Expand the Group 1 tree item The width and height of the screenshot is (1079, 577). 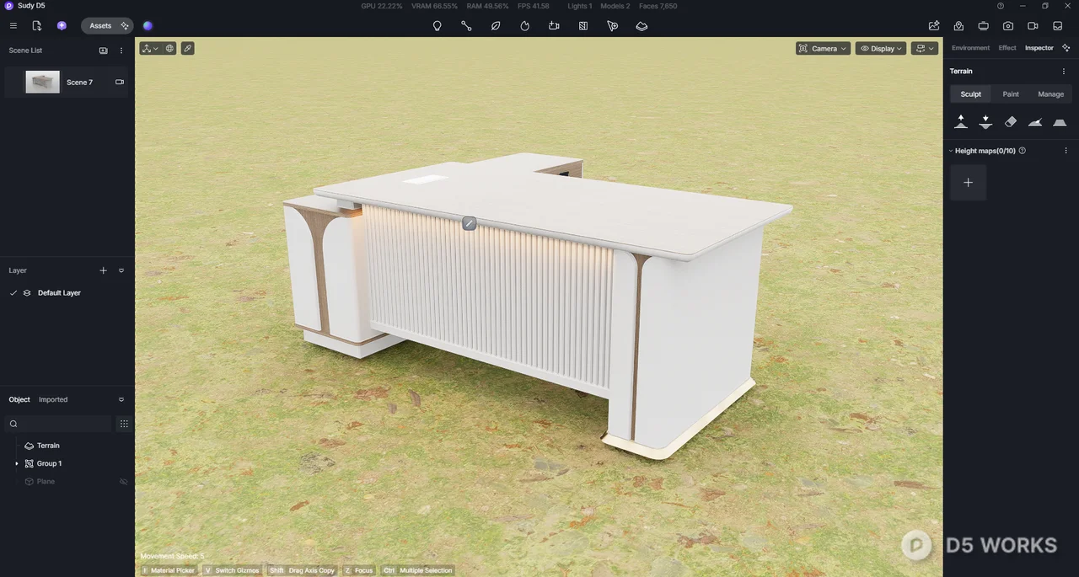[17, 463]
